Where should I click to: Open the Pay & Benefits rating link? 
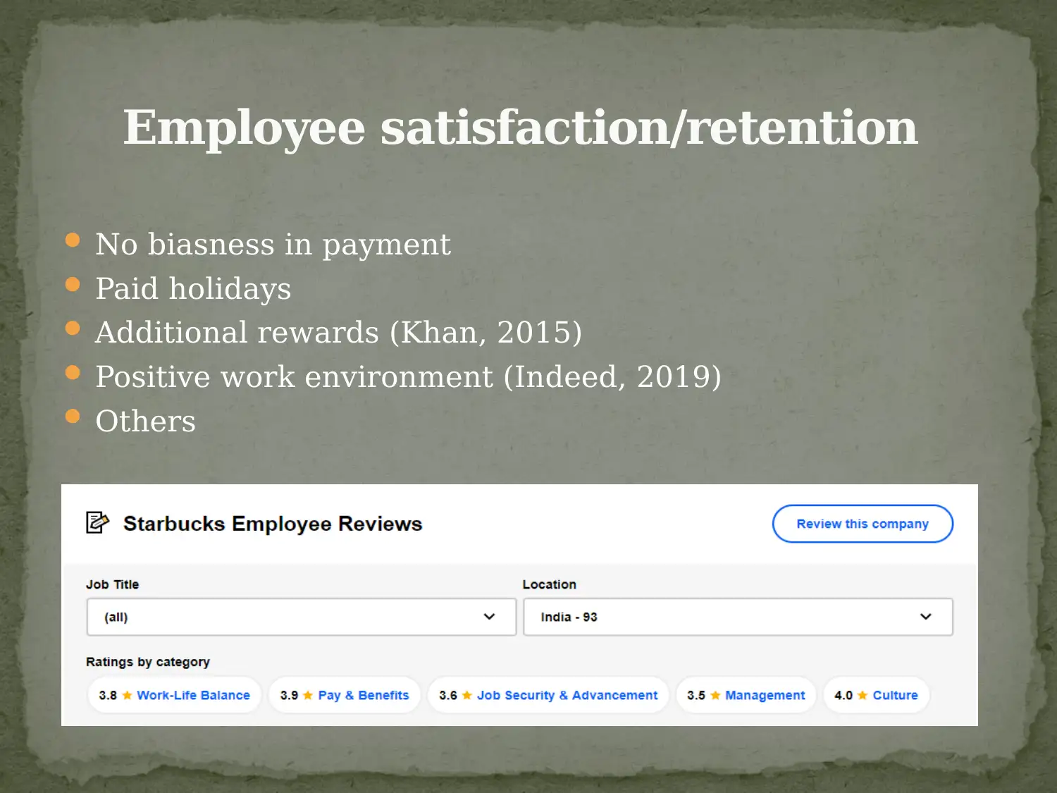363,695
